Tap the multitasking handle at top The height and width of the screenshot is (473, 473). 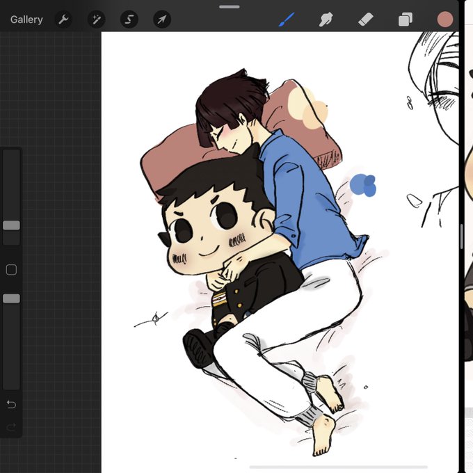(230, 7)
